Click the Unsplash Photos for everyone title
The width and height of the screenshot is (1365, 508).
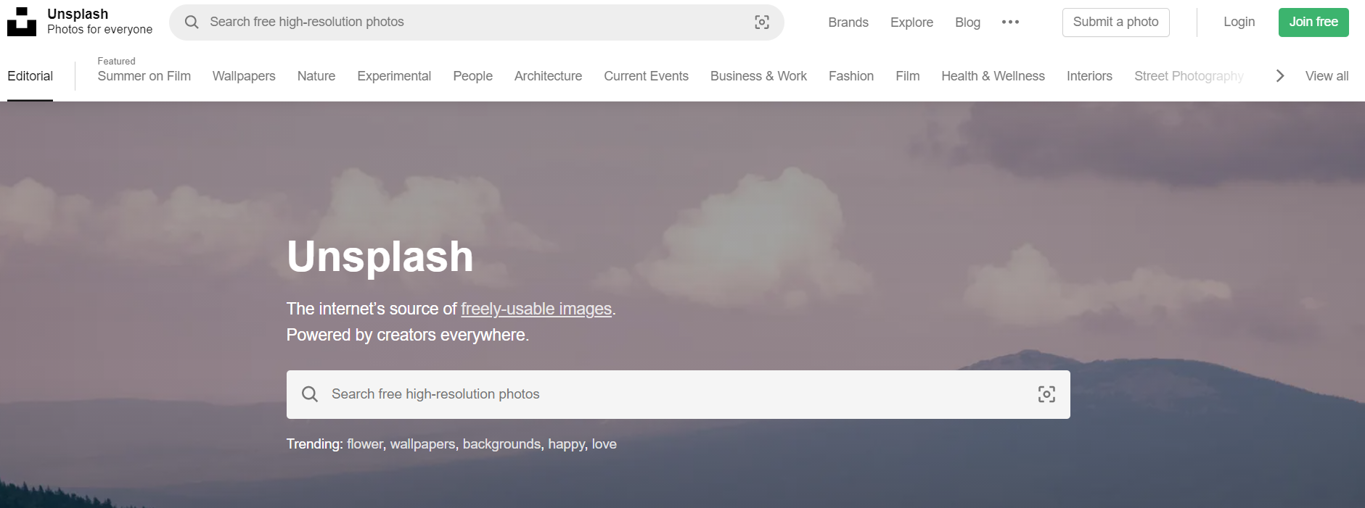click(x=100, y=22)
